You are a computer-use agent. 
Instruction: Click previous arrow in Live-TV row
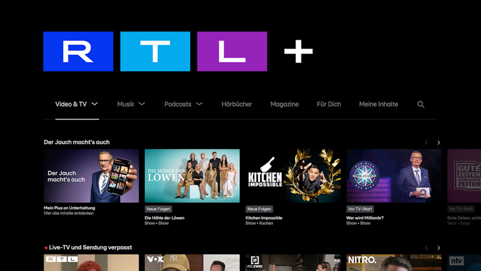coord(427,248)
